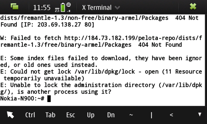Viewport: 207px width, 124px height.
Task: Select the pointer arrow icon in bottom toolbar
Action: pos(10,115)
